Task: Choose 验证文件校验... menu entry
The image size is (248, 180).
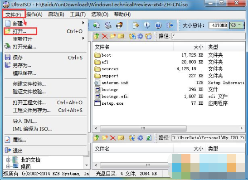Action: tap(45, 92)
